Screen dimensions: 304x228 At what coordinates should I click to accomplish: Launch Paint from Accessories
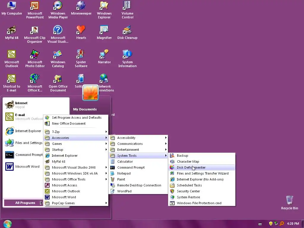click(x=138, y=179)
